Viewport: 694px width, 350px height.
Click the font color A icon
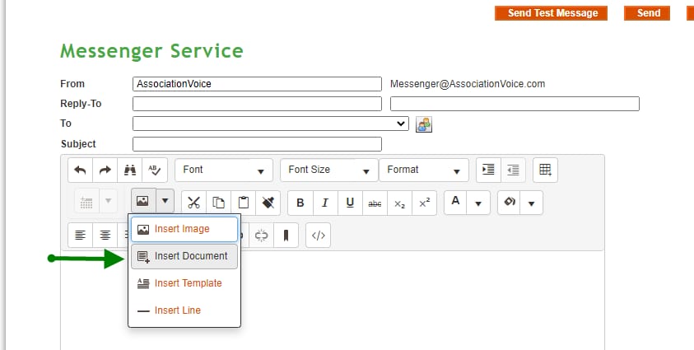point(455,203)
